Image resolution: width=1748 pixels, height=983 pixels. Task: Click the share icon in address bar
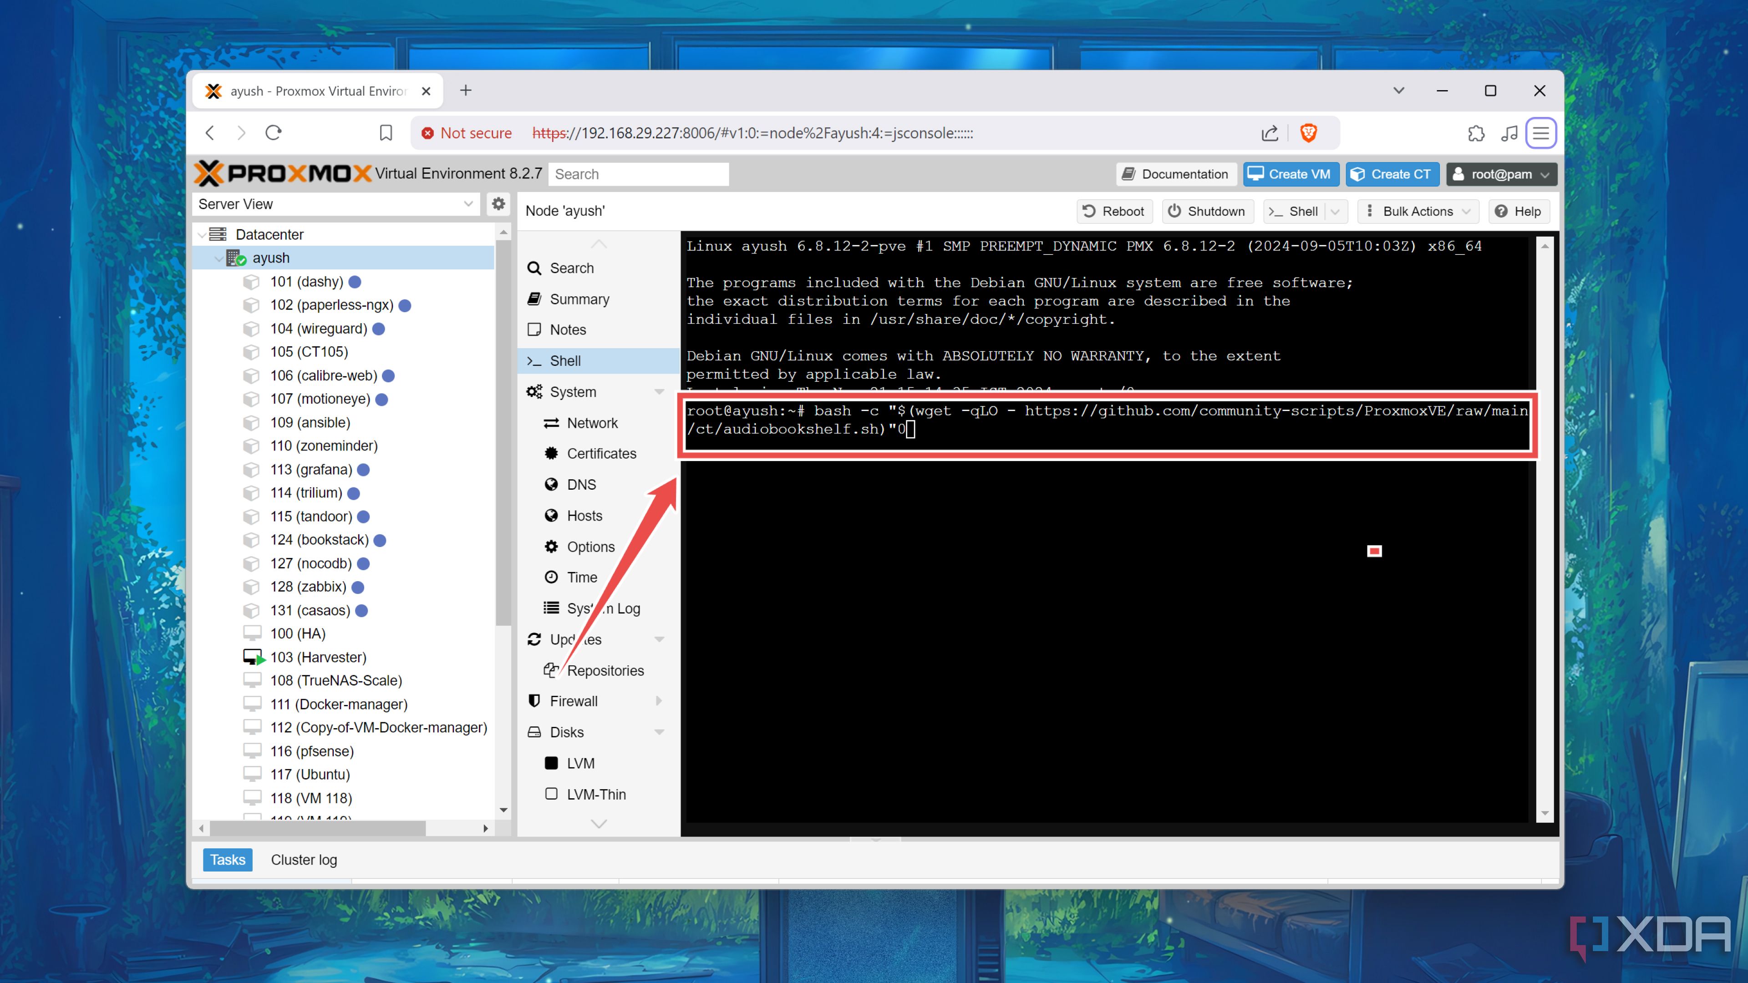1269,133
